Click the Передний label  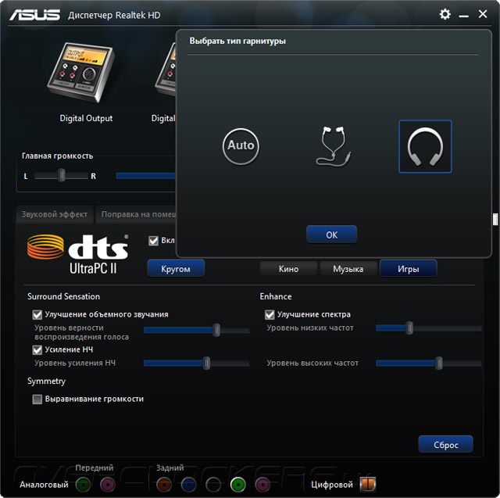pos(95,468)
